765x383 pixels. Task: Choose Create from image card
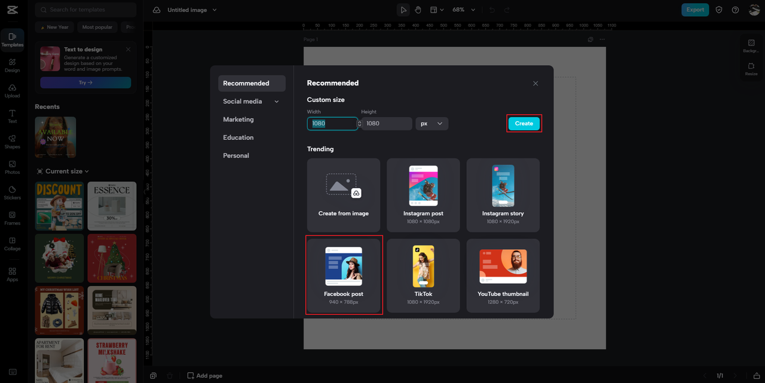(x=344, y=195)
